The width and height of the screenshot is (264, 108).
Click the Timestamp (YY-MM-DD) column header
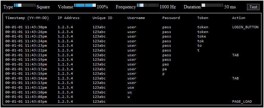pyautogui.click(x=27, y=18)
